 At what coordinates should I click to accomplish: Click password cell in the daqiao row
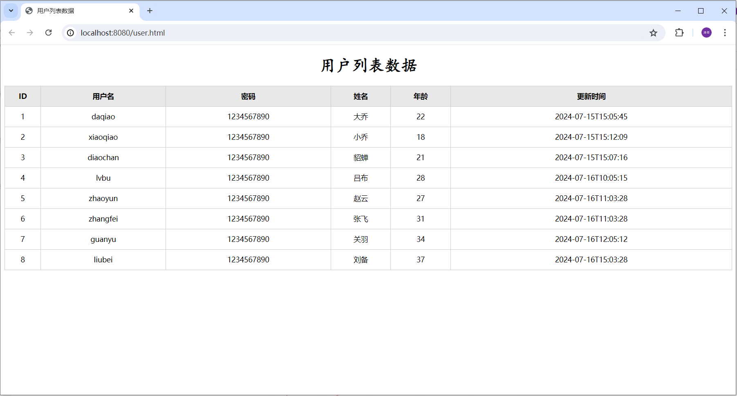[249, 117]
